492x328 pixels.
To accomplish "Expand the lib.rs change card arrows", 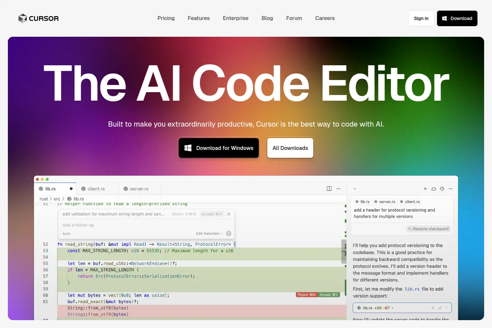I will tap(447, 308).
